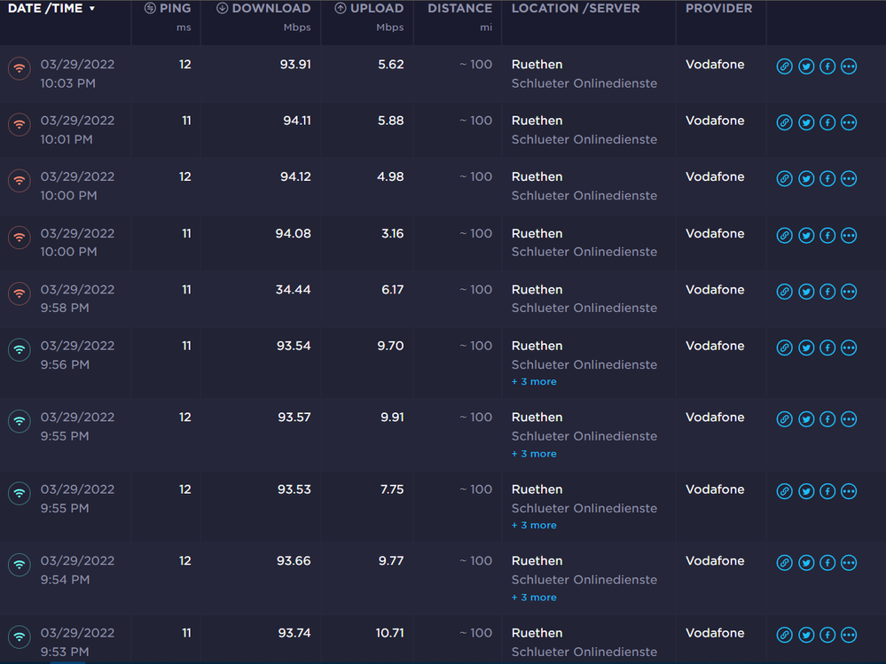The width and height of the screenshot is (886, 664).
Task: Open more options for the 93.57 Mbps result
Action: tap(849, 419)
